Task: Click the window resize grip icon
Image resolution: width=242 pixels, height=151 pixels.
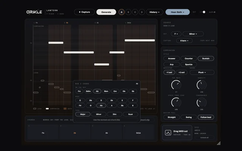Action: pos(219,143)
